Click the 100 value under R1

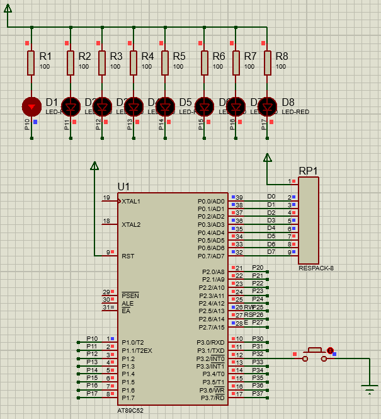[45, 67]
